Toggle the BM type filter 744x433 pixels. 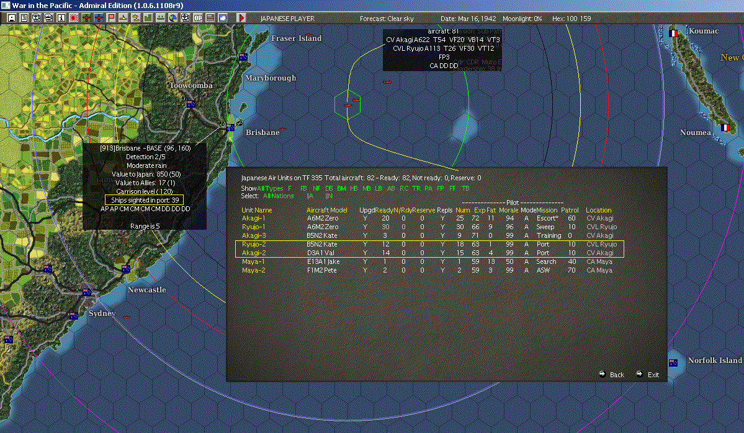(341, 188)
